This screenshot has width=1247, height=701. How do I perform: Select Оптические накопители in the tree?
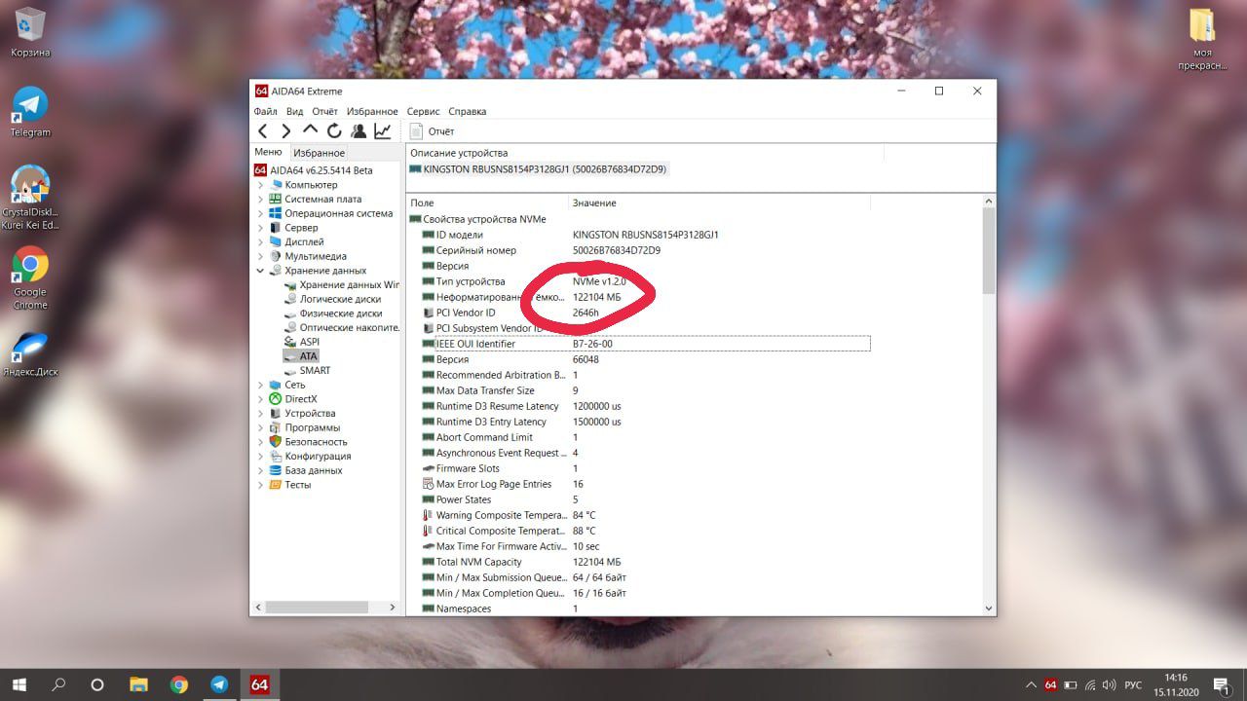click(x=342, y=328)
